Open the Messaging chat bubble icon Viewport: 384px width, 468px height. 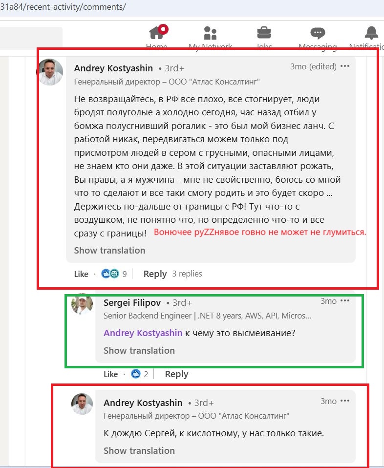pos(318,33)
